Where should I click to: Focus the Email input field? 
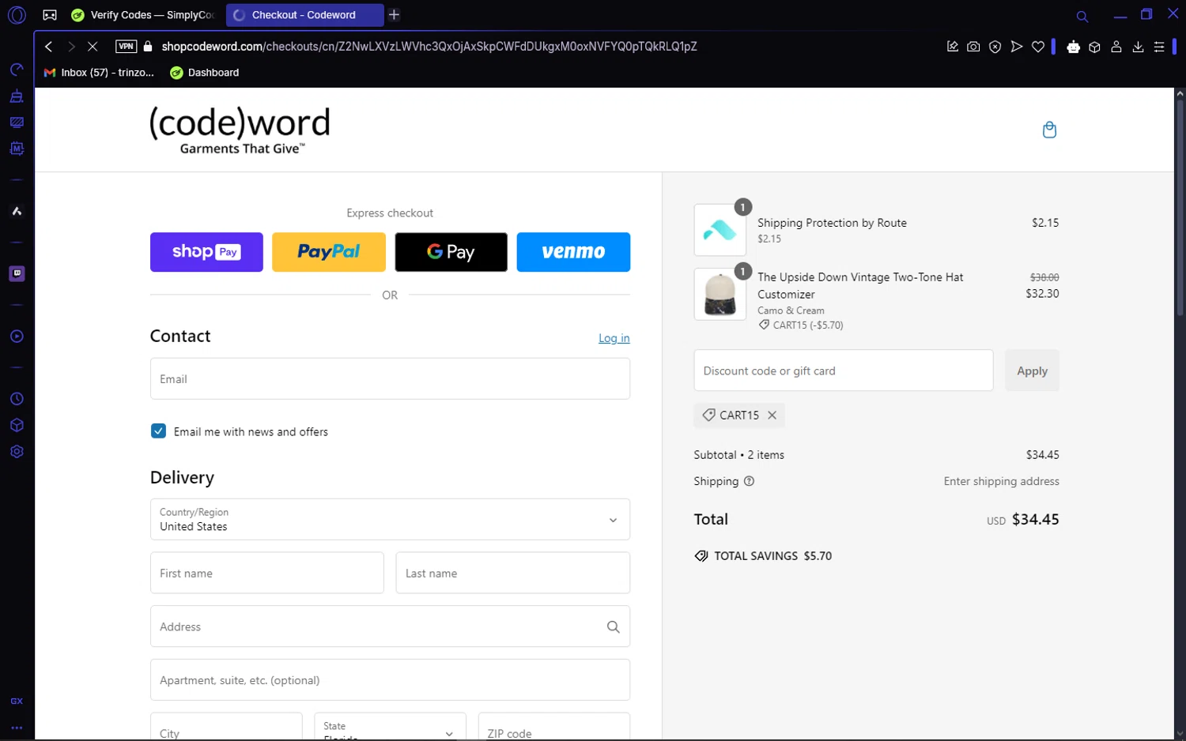tap(390, 378)
